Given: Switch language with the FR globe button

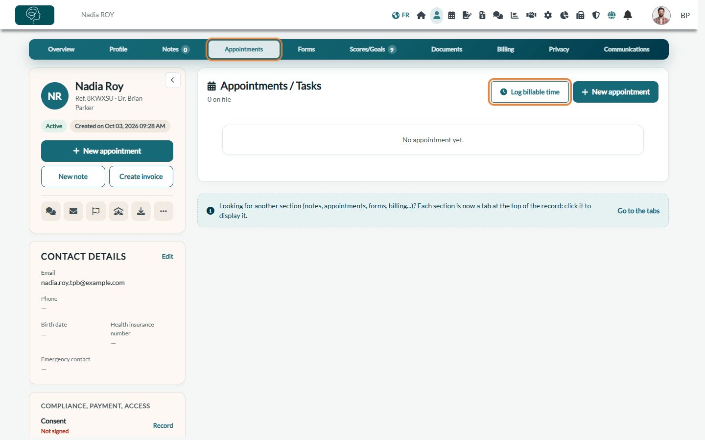Looking at the screenshot, I should pos(400,15).
